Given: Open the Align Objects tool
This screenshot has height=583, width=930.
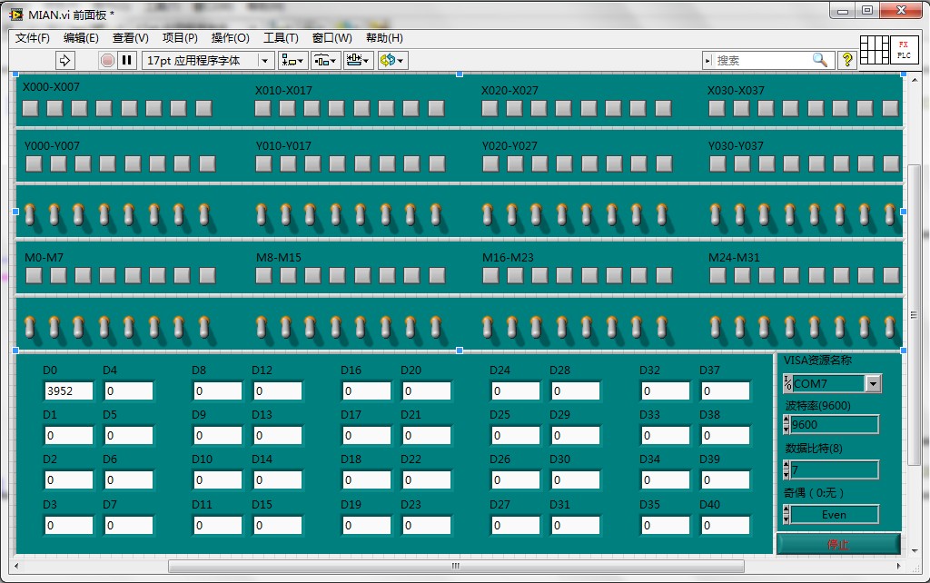Looking at the screenshot, I should click(292, 60).
